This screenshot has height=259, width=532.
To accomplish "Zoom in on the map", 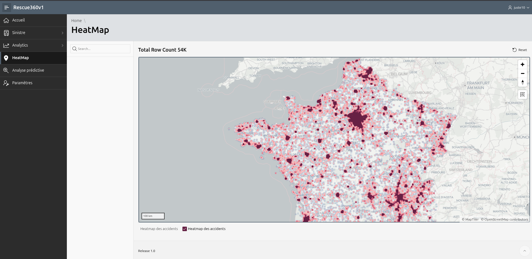I will coord(522,64).
